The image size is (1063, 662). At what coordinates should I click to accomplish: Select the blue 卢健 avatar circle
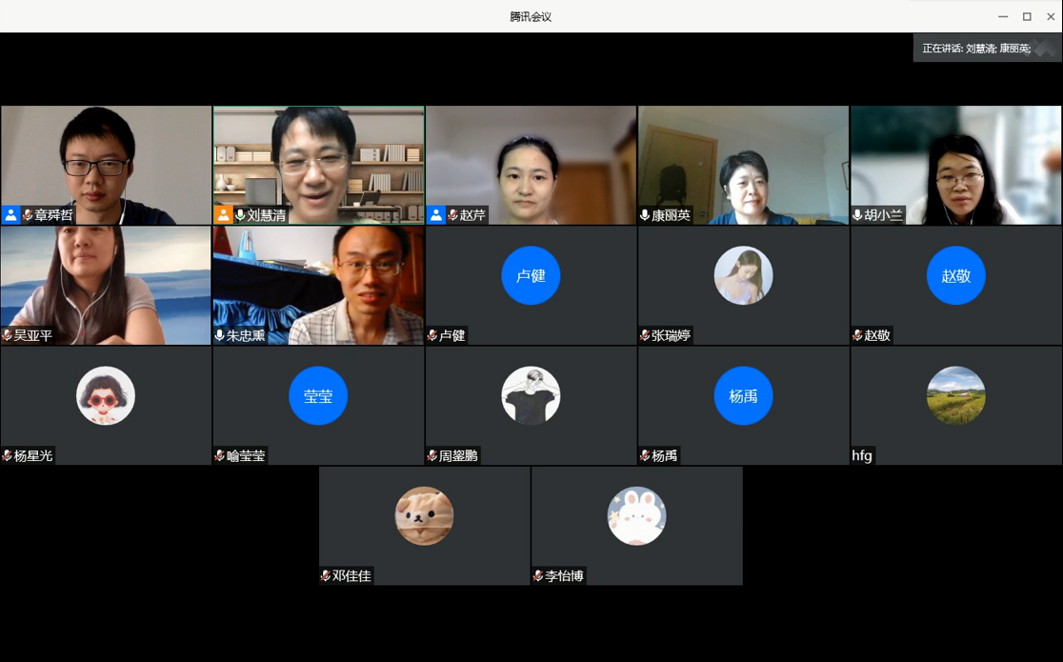(x=531, y=275)
